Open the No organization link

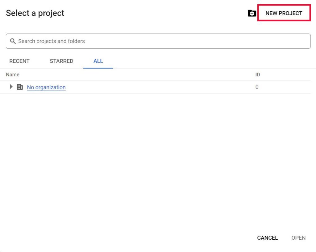46,87
